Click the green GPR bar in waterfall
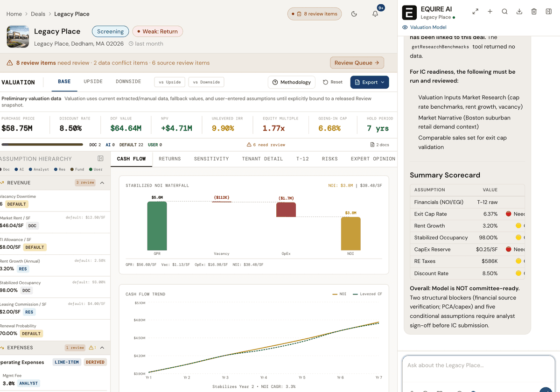The height and width of the screenshot is (392, 560). [x=157, y=225]
